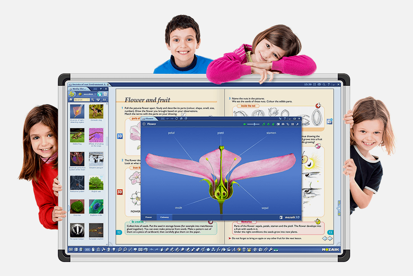
Task: Click the camera snapshot icon beside the page
Action: click(x=330, y=122)
